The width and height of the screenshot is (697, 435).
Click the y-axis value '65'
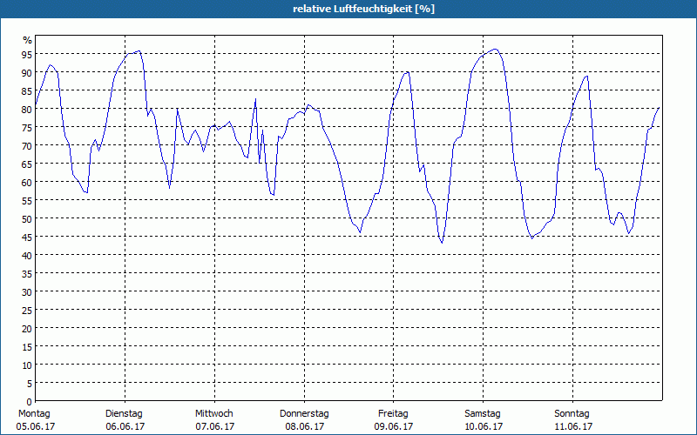pos(27,164)
